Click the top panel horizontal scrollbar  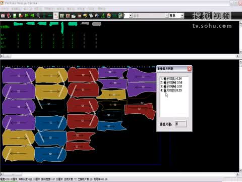pyautogui.click(x=119, y=56)
